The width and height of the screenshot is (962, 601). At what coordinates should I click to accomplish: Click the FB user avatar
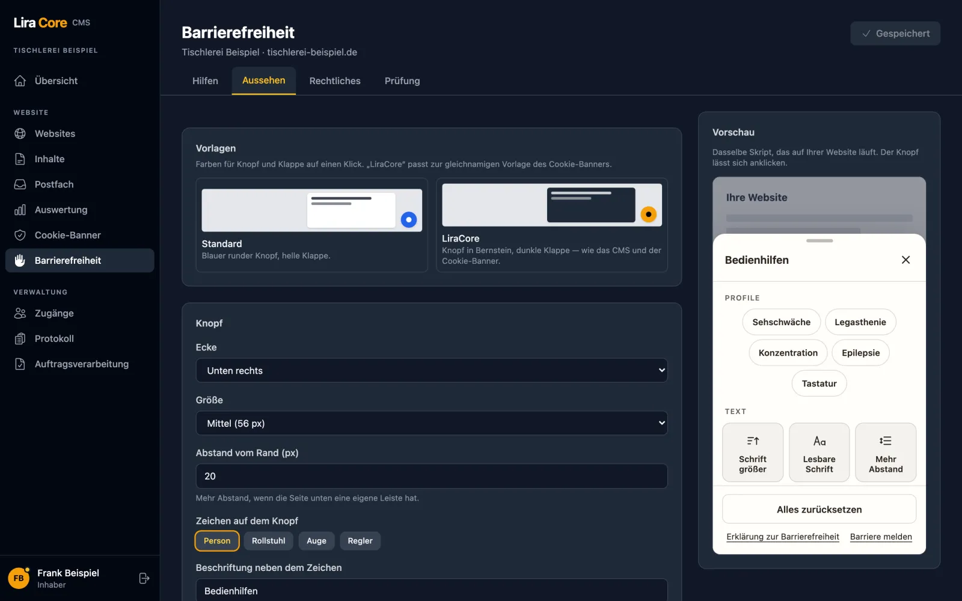19,578
